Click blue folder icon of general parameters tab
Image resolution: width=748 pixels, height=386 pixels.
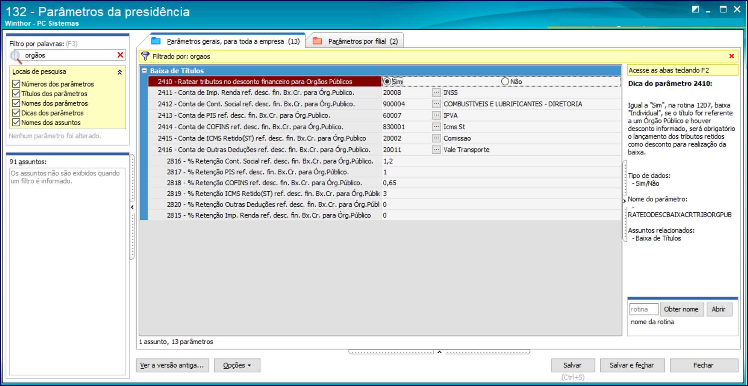[156, 41]
